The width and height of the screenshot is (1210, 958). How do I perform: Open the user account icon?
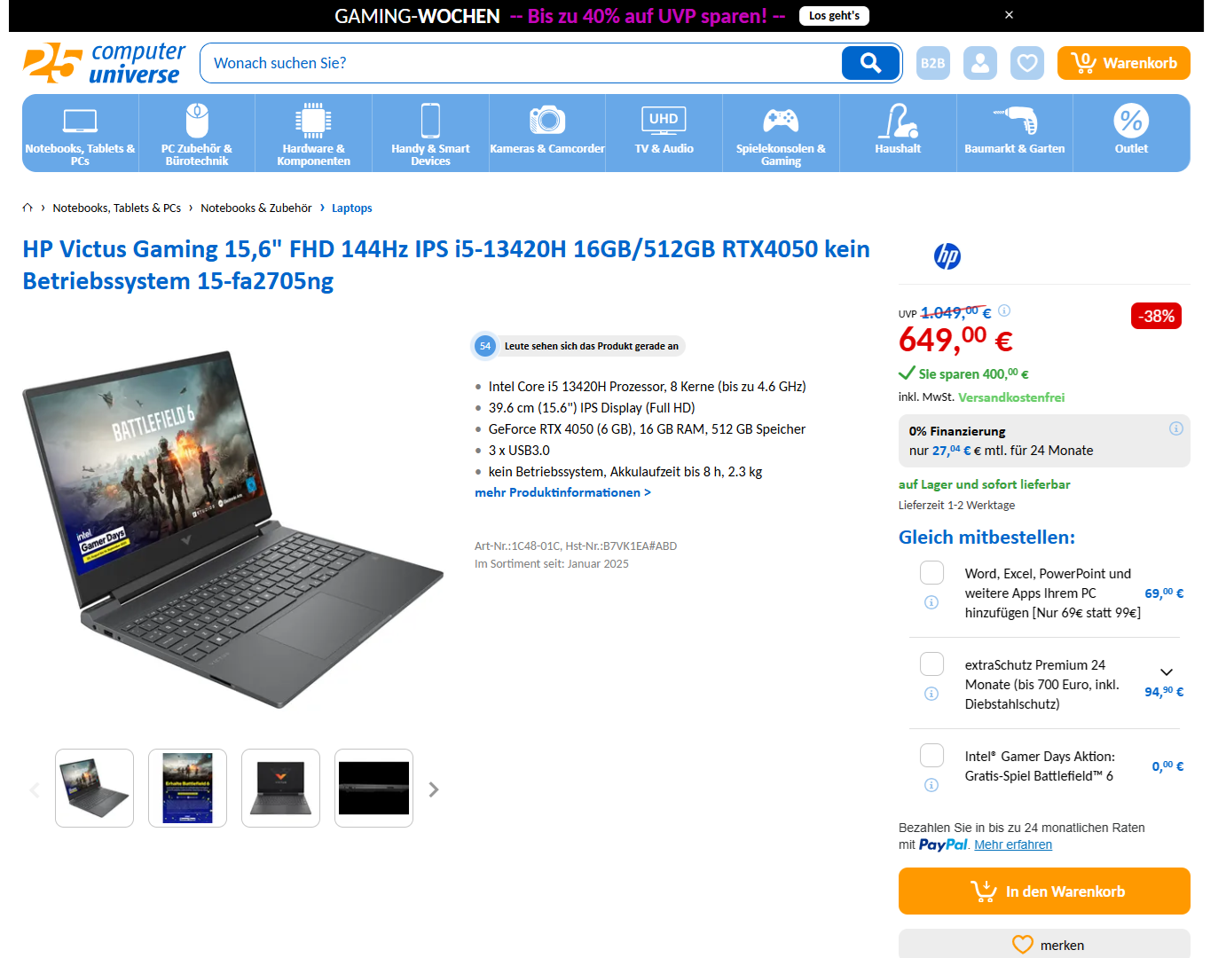980,63
